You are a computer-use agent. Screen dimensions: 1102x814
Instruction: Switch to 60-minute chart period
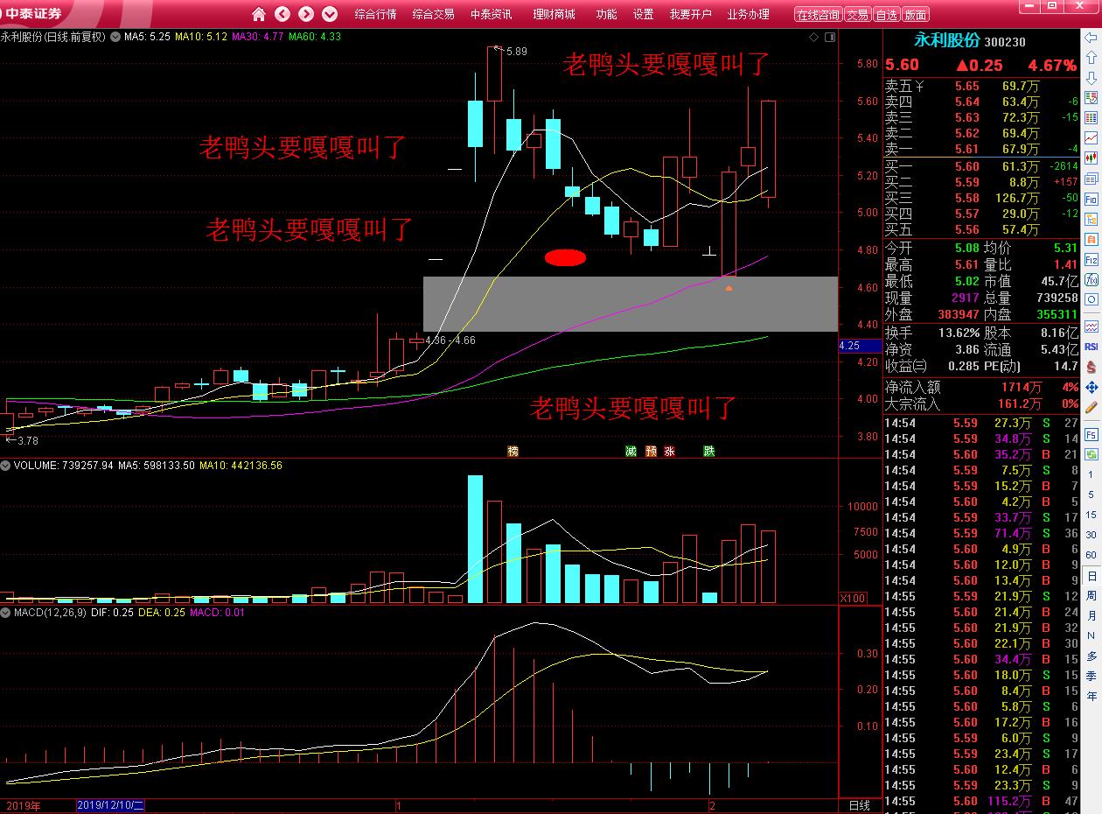(x=1092, y=555)
